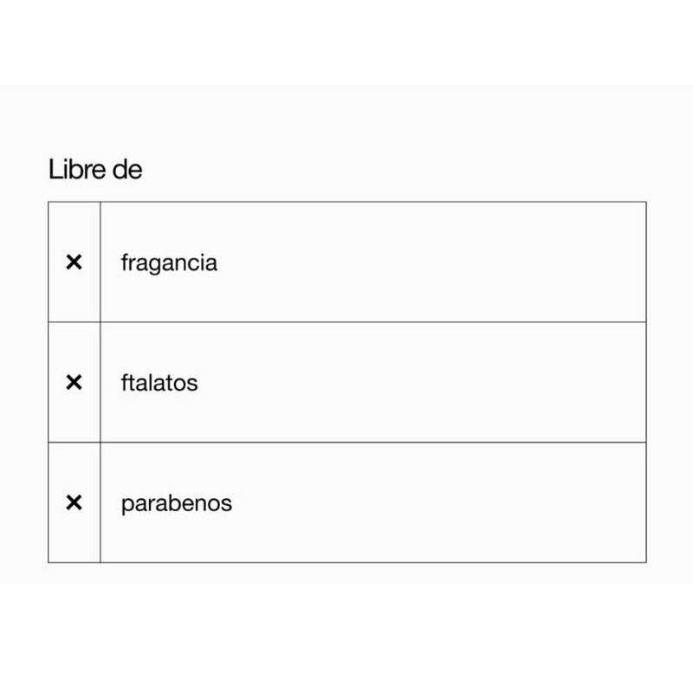This screenshot has width=693, height=693.
Task: Click the empty space right of ftalatos text
Action: (x=433, y=382)
